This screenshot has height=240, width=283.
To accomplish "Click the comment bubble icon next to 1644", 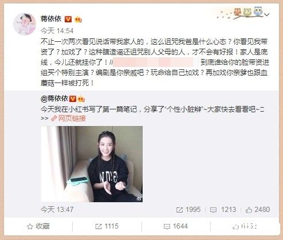I will 167,227.
